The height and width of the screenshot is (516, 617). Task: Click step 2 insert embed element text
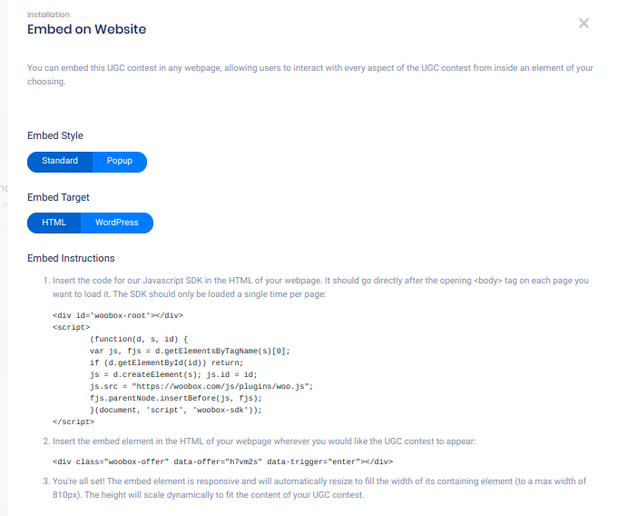click(x=263, y=442)
